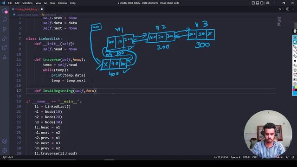The image size is (297, 167).
Task: Click camera screenshot icon on annotation toolbar
Action: click(295, 79)
